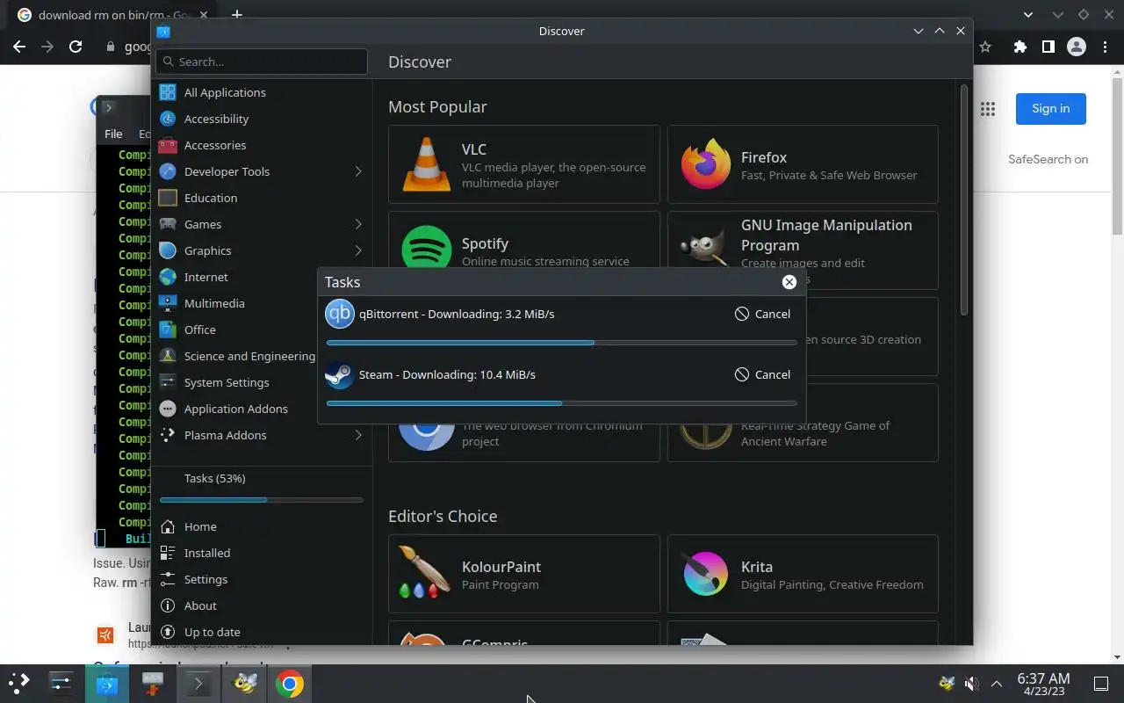Image resolution: width=1124 pixels, height=703 pixels.
Task: Click Sign in button in Chrome
Action: point(1050,108)
